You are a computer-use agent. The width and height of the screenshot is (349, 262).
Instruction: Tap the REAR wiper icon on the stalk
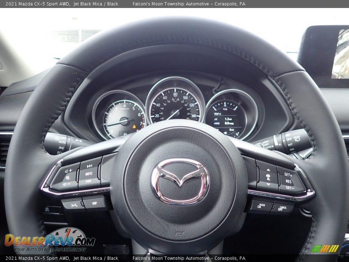tap(297, 138)
